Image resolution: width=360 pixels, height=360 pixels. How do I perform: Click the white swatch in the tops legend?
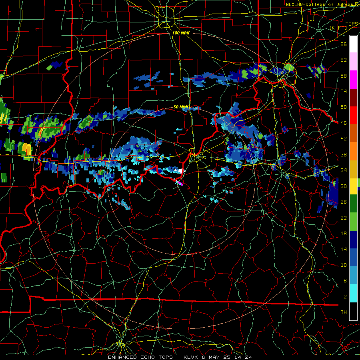click(353, 44)
